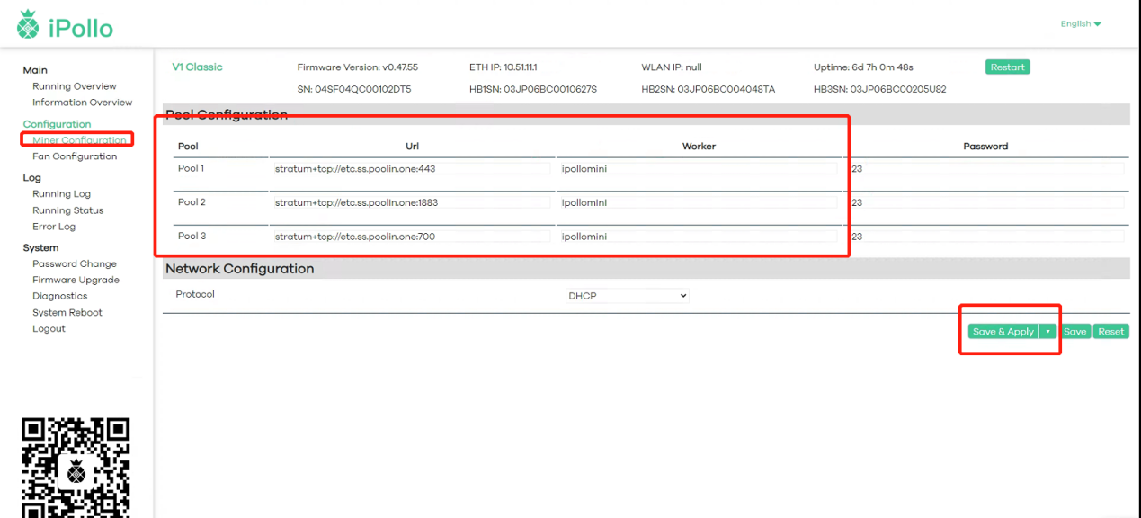Click the QR code image

click(76, 468)
